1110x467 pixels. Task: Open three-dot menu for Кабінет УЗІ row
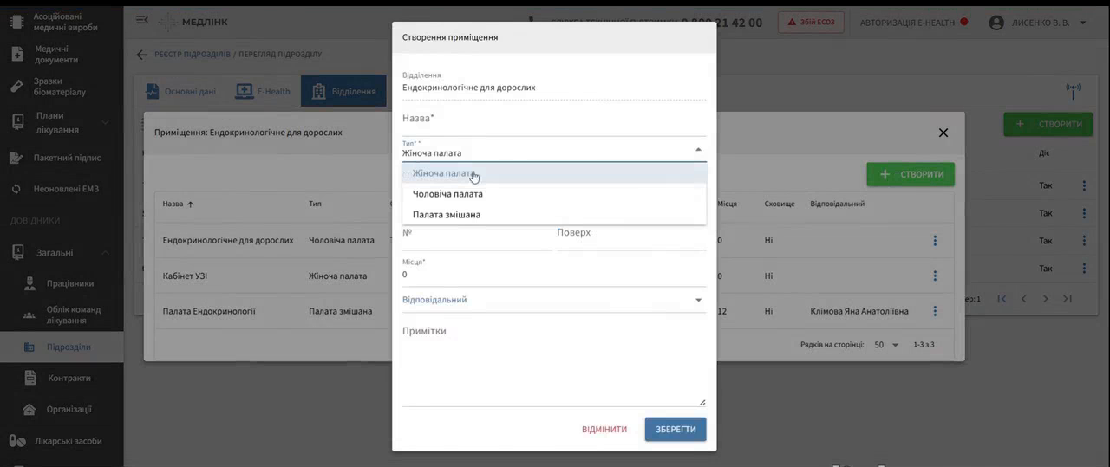tap(935, 276)
